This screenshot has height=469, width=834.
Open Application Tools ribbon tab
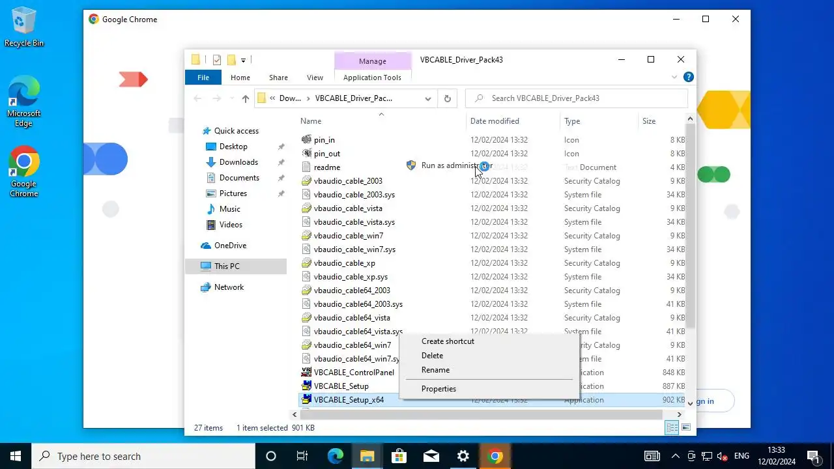click(372, 78)
